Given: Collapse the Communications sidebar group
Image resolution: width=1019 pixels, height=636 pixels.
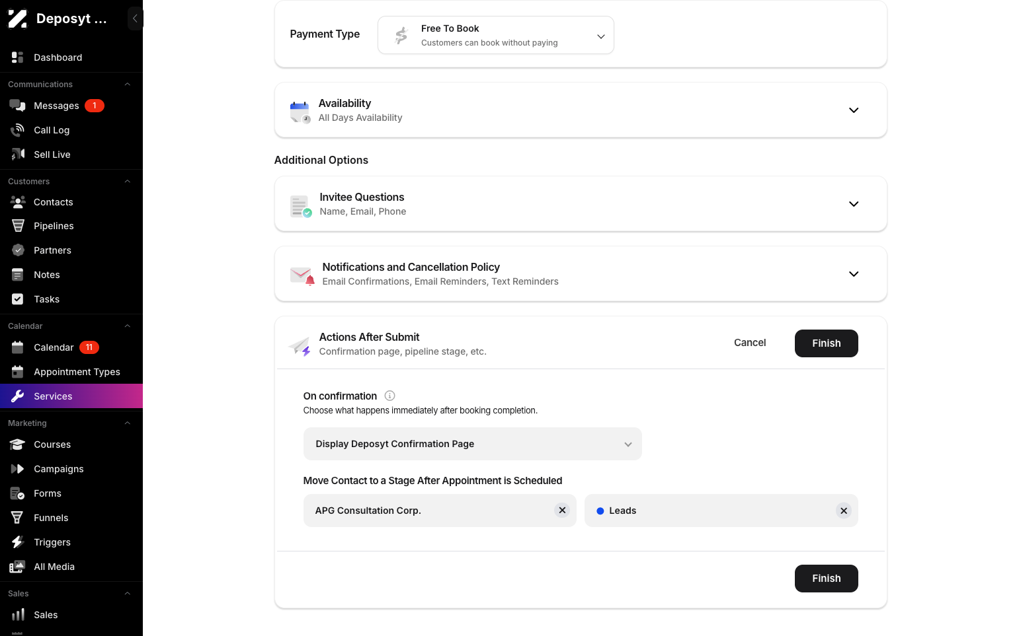Looking at the screenshot, I should (x=128, y=85).
